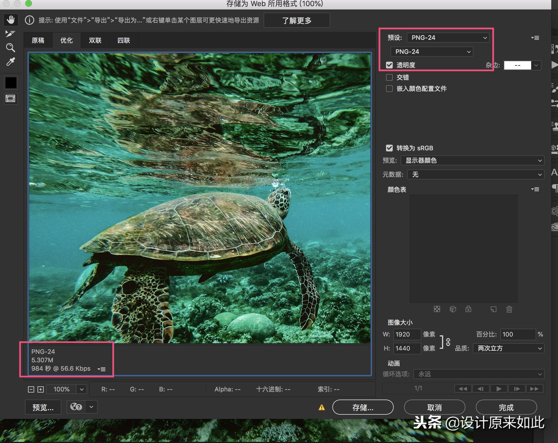The width and height of the screenshot is (558, 443).
Task: Switch to the 原稿 tab
Action: (38, 40)
